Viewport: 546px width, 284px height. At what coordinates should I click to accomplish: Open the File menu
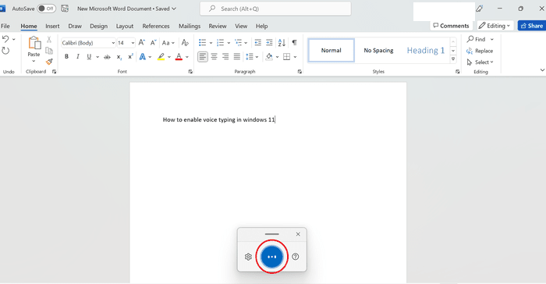[x=5, y=26]
